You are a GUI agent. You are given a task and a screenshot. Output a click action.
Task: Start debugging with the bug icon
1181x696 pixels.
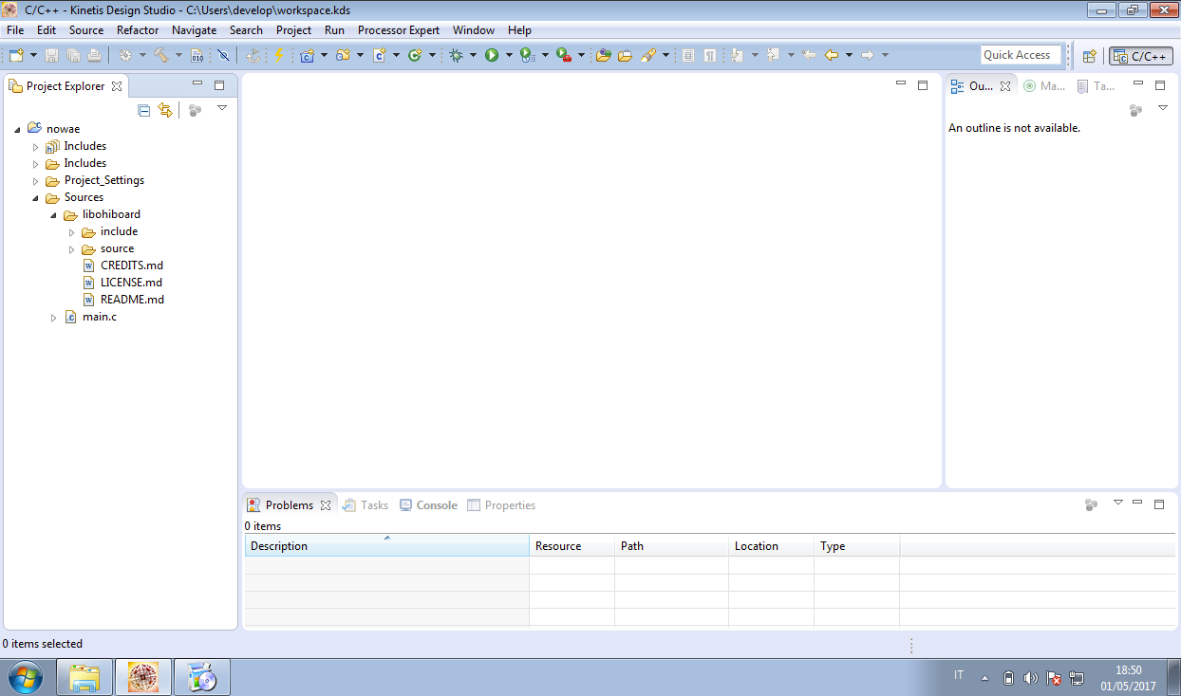pos(456,55)
